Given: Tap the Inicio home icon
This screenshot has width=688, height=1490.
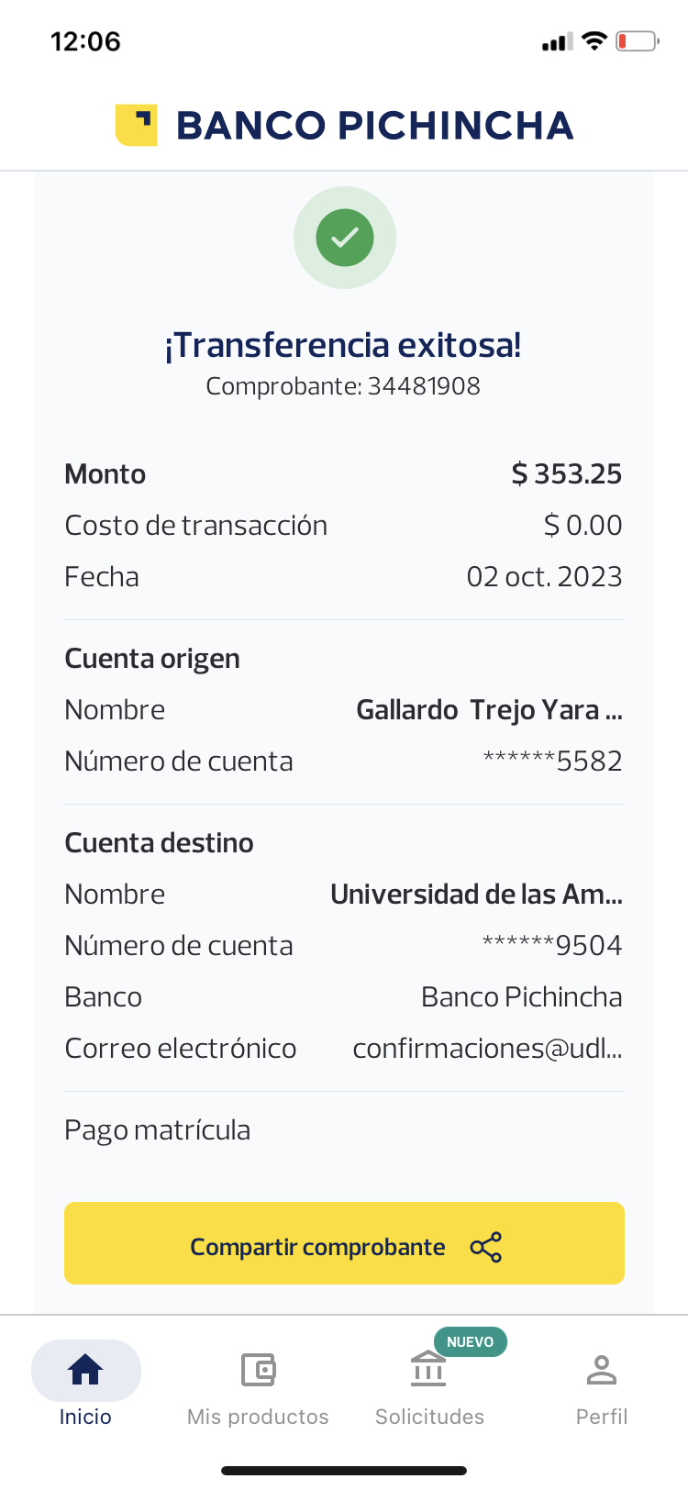Looking at the screenshot, I should click(85, 1369).
